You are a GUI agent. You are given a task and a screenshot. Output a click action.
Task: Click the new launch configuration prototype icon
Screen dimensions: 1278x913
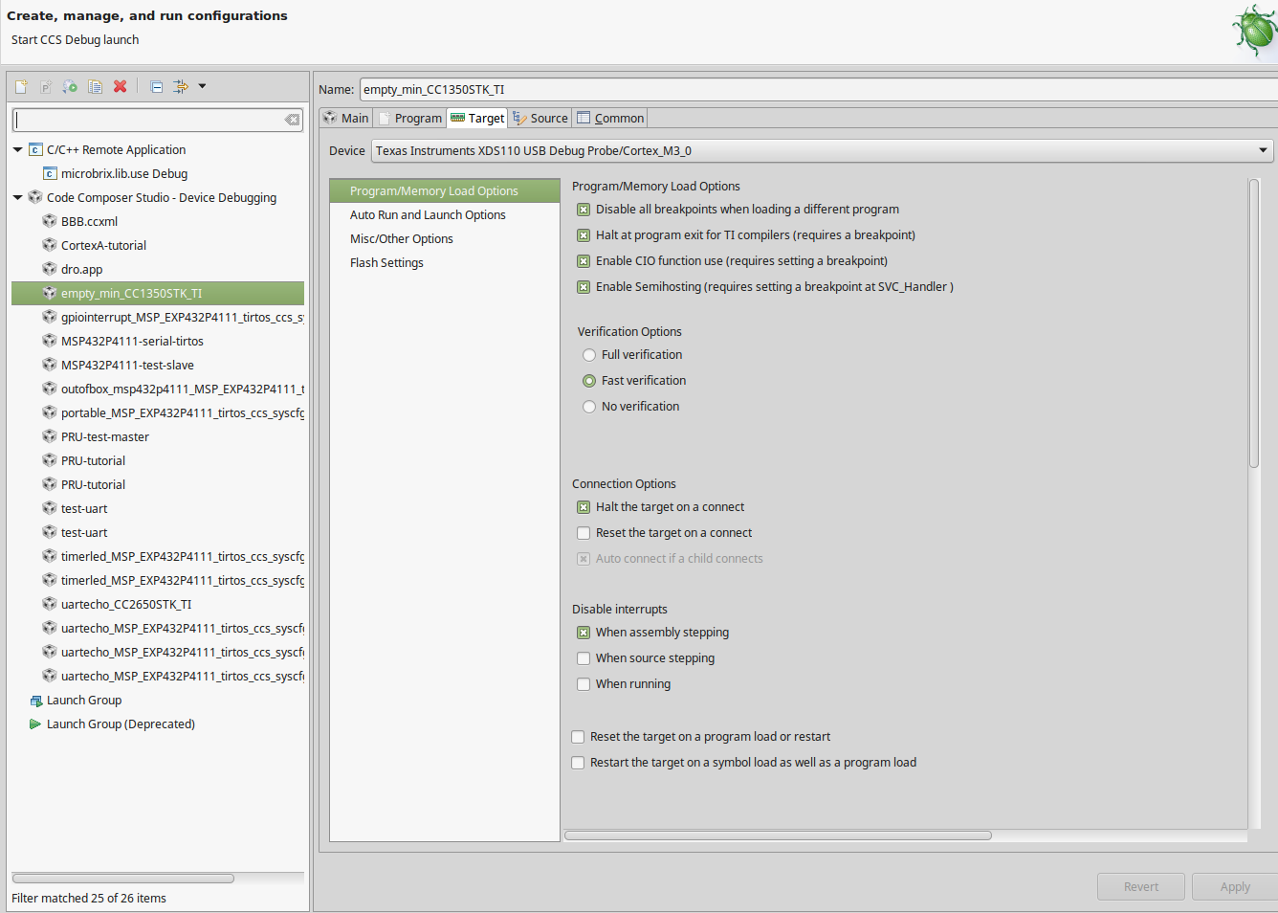click(x=46, y=86)
